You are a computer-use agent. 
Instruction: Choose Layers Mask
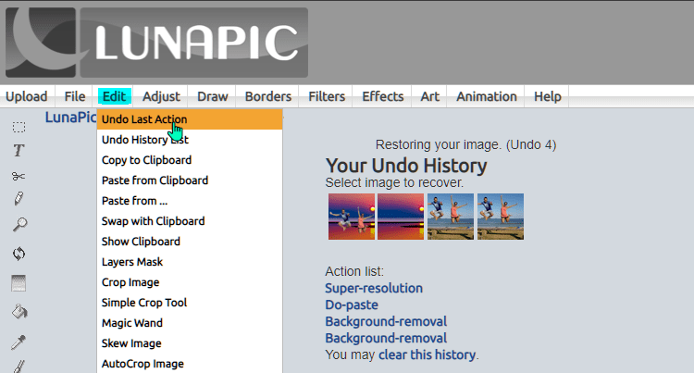190,262
